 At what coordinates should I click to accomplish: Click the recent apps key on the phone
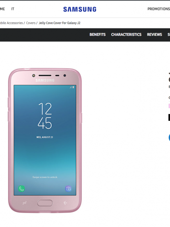click(x=25, y=203)
